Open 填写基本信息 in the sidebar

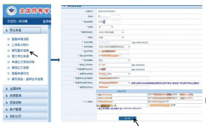point(20,51)
